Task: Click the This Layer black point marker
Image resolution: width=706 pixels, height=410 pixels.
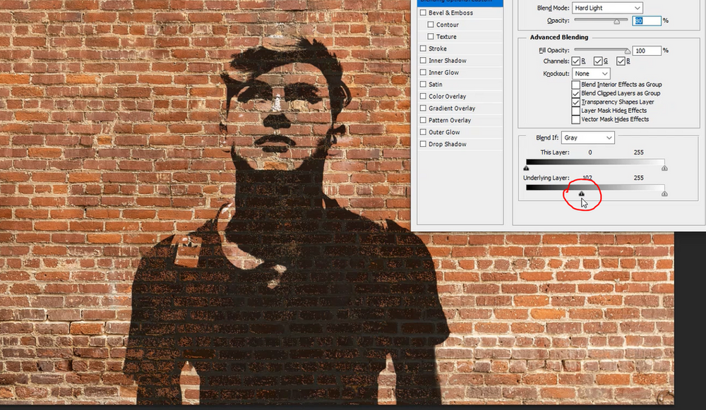Action: pyautogui.click(x=525, y=167)
